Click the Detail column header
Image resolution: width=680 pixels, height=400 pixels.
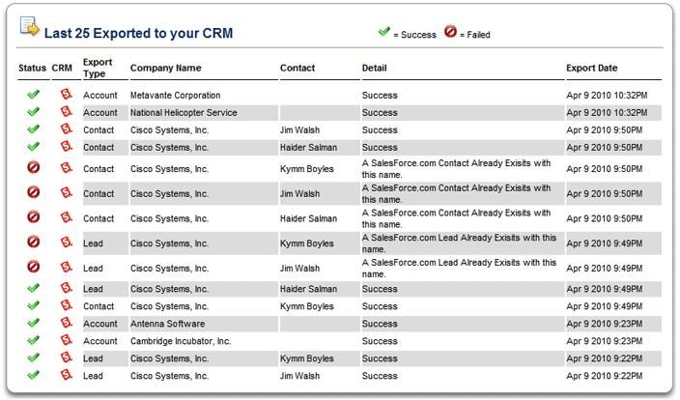point(374,68)
